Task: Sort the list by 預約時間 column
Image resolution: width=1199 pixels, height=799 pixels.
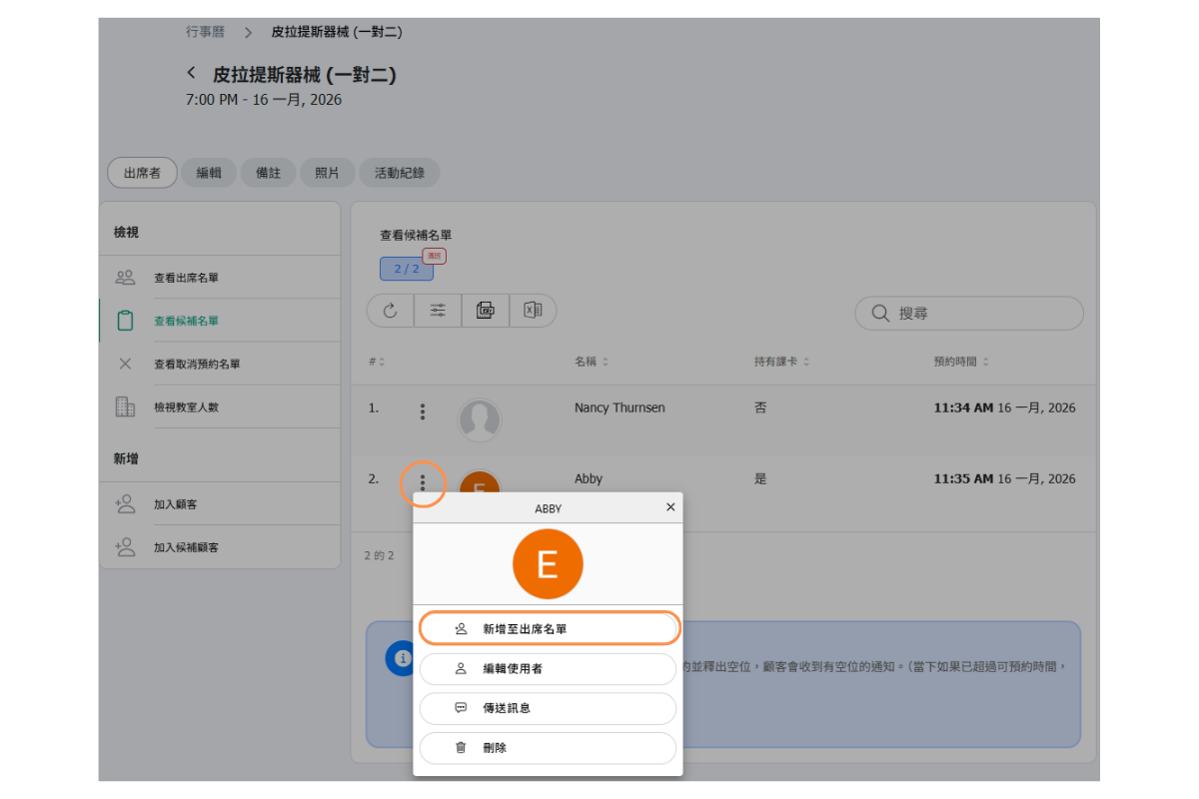Action: [959, 362]
